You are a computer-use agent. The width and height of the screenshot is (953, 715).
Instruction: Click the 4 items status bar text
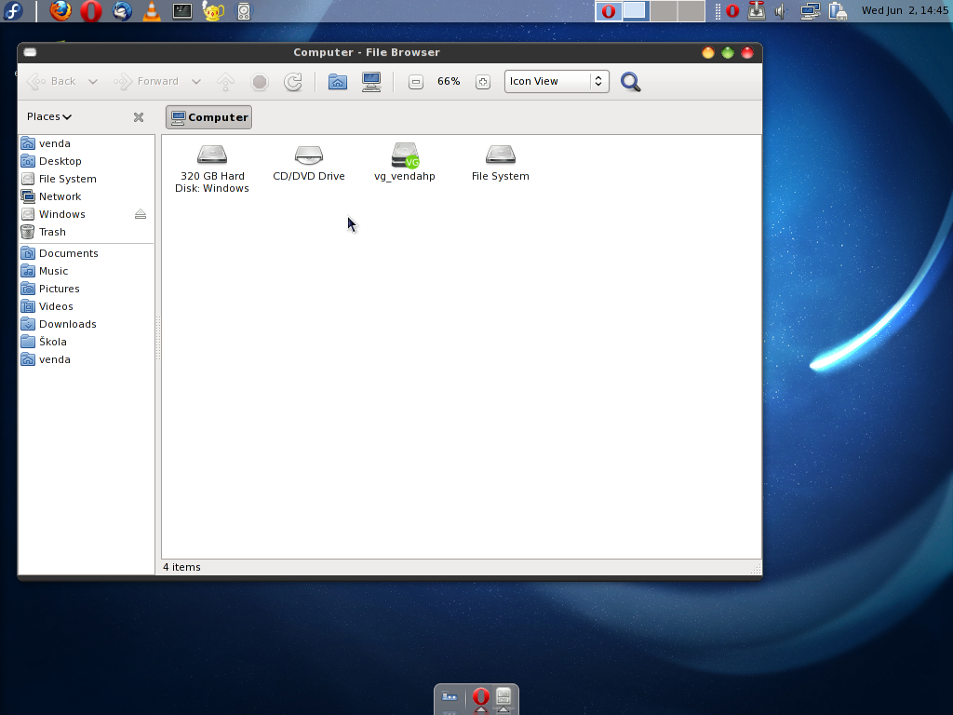point(181,567)
